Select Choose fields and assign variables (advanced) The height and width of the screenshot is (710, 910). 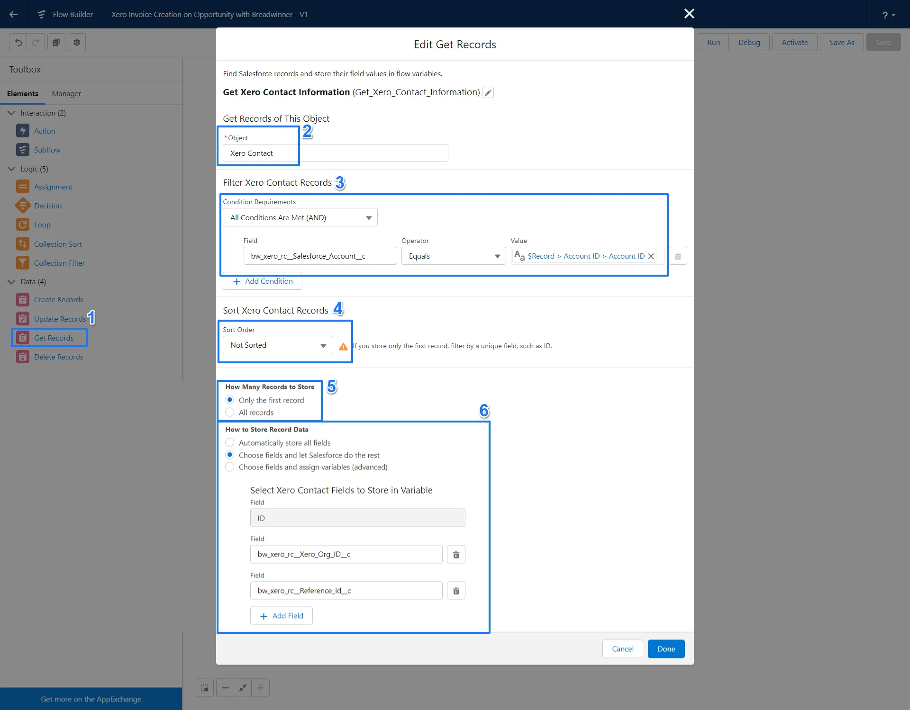[x=230, y=467]
